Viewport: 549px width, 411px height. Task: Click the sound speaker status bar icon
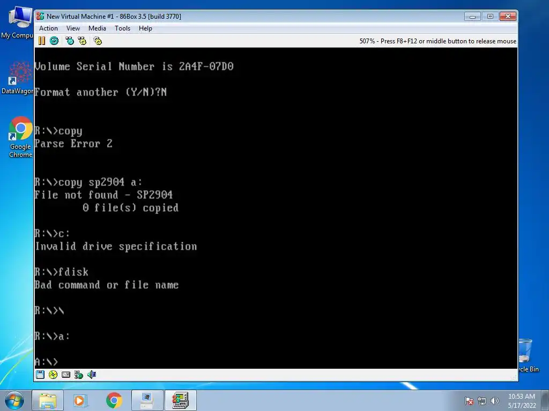coord(92,375)
